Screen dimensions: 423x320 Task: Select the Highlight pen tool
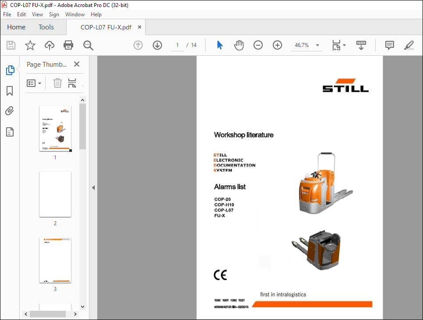click(x=409, y=45)
